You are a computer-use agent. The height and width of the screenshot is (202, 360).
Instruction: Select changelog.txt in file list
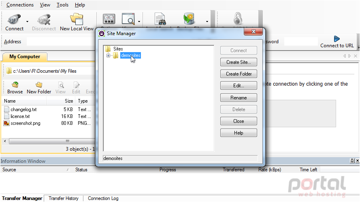23,109
